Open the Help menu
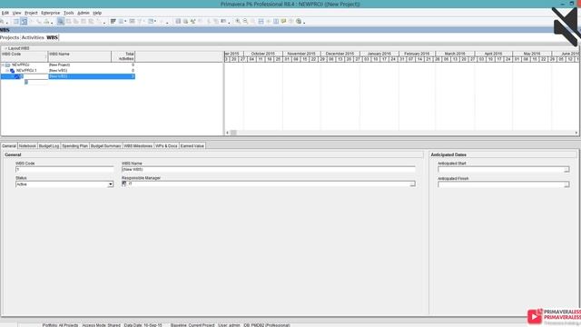Screen dimensions: 581x327 [97, 13]
